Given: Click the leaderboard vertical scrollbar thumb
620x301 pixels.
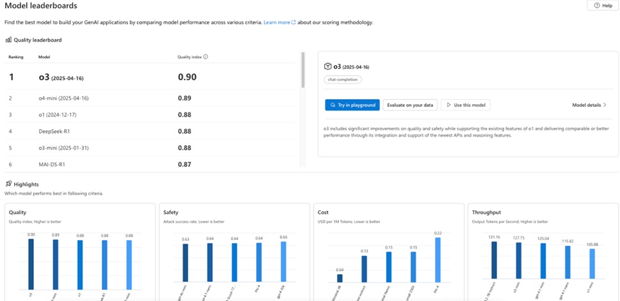Looking at the screenshot, I should (304, 70).
